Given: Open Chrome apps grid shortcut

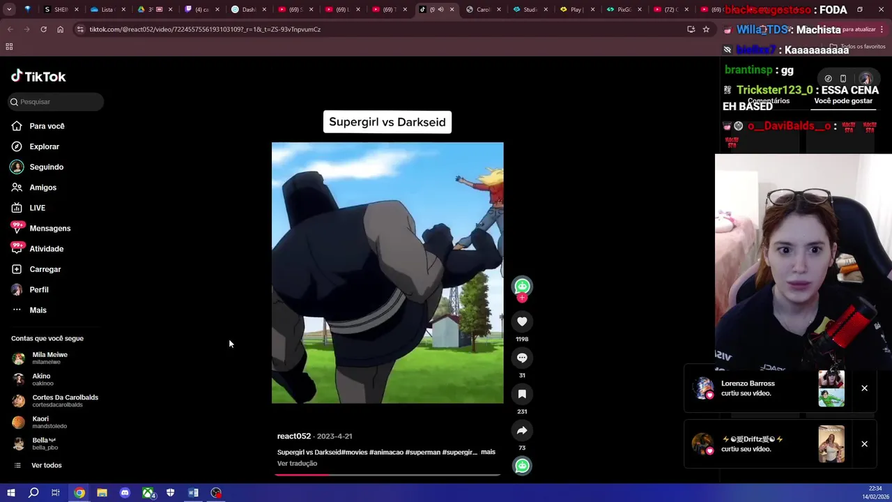Looking at the screenshot, I should [9, 47].
